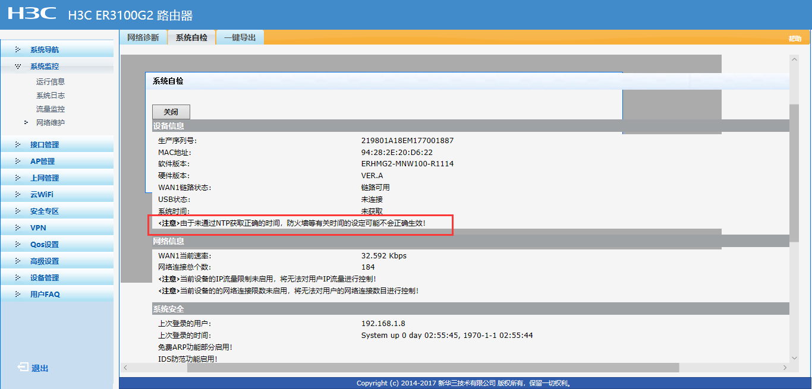
Task: Click the H3C logo
Action: coord(32,14)
